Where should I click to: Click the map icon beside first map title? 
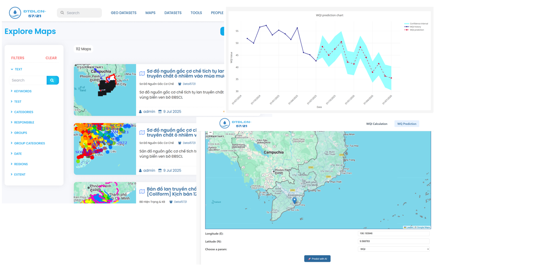pos(142,74)
